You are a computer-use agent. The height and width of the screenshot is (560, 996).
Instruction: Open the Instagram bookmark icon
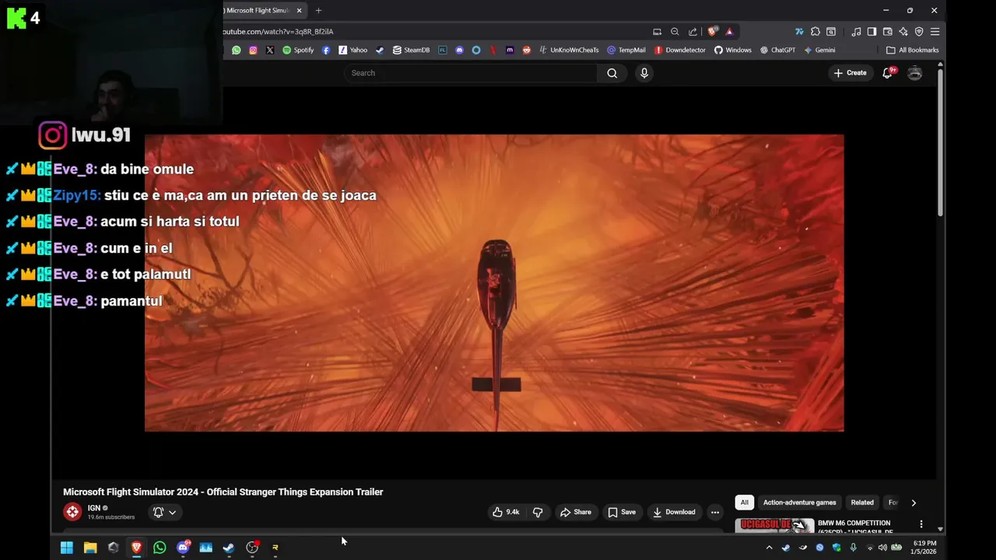(x=253, y=50)
